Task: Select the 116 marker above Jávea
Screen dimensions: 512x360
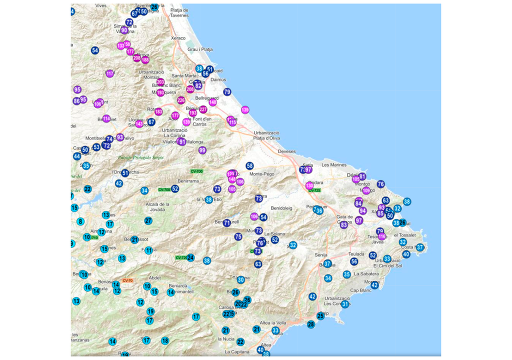Action: (382, 236)
